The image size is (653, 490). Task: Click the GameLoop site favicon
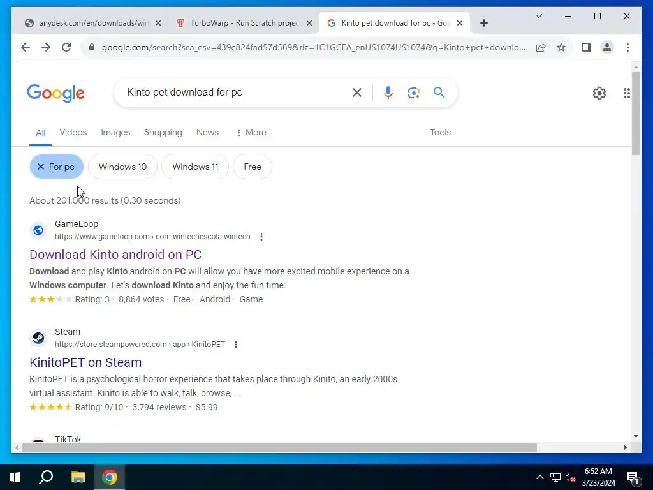[38, 230]
